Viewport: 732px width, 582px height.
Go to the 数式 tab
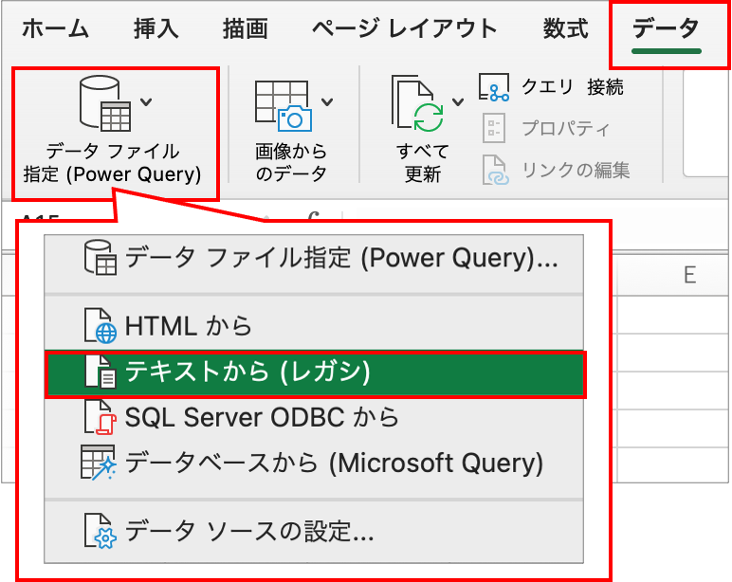point(565,29)
